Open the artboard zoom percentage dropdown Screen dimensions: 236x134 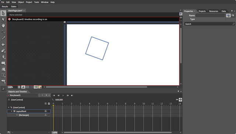tap(19, 87)
